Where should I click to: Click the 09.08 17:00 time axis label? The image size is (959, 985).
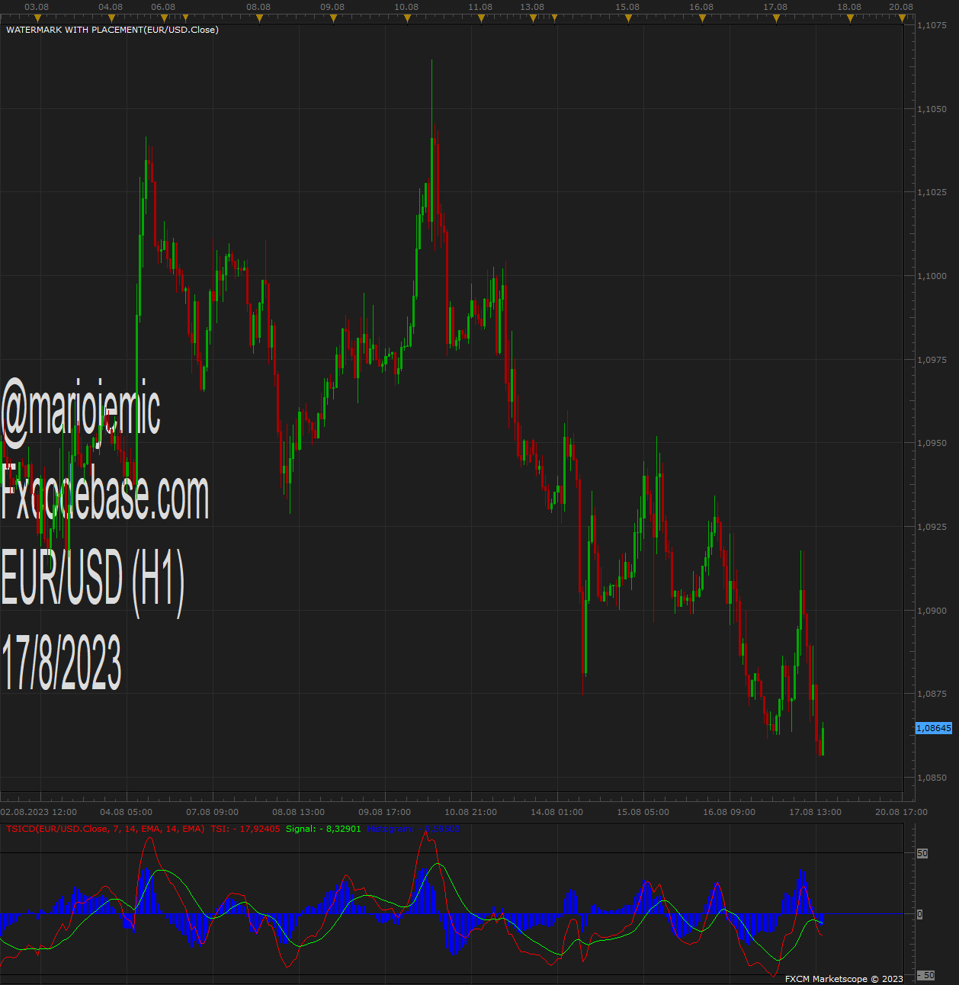pyautogui.click(x=385, y=812)
